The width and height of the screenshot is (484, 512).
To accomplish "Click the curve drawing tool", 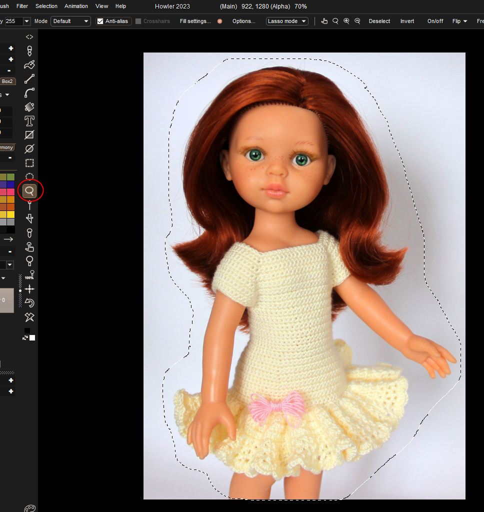I will coord(29,93).
